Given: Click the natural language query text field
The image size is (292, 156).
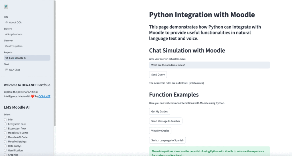Looking at the screenshot, I should [209, 65].
